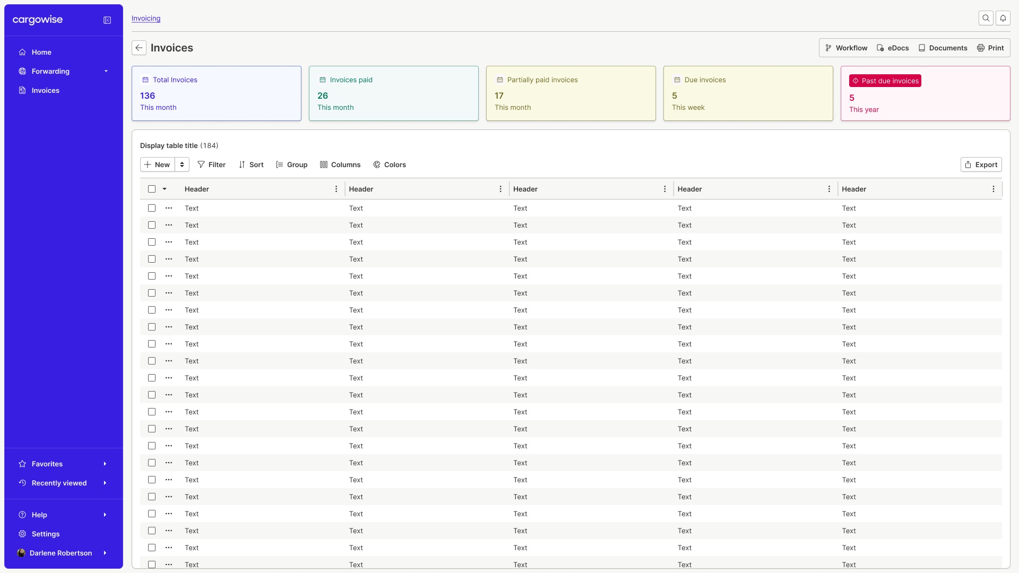Click Darlene Robertson's avatar
1019x573 pixels.
(21, 553)
